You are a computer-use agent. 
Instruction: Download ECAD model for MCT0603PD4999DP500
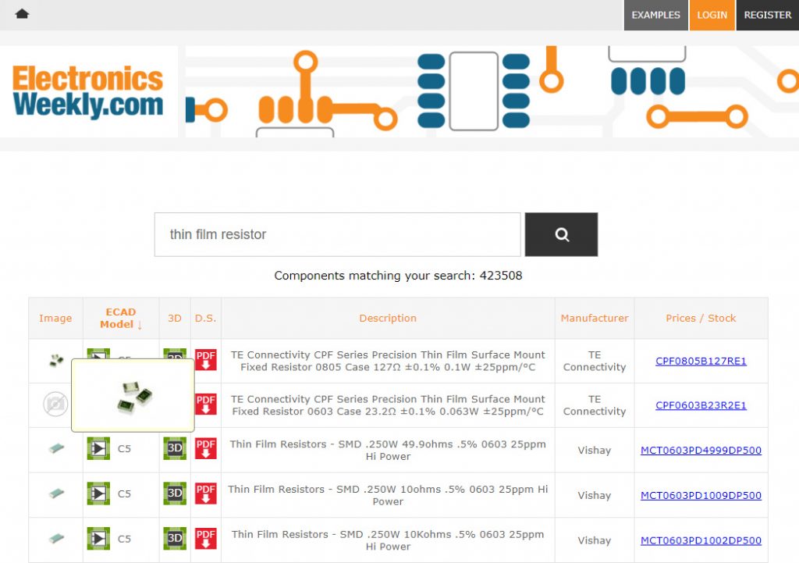98,448
